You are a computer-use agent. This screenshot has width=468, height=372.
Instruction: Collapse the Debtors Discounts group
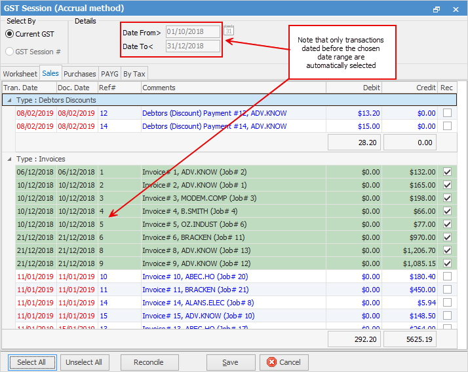click(10, 100)
